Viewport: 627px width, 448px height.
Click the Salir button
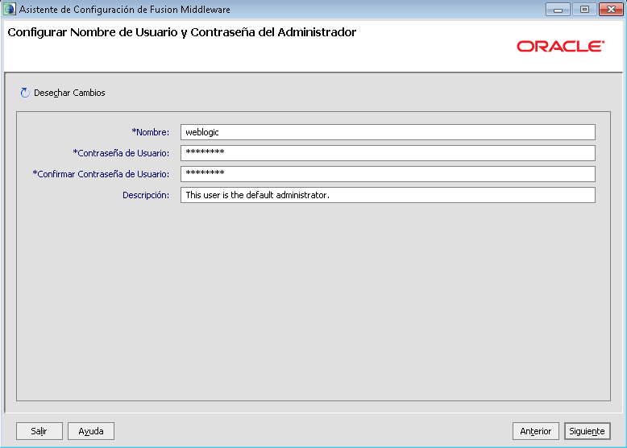point(39,431)
